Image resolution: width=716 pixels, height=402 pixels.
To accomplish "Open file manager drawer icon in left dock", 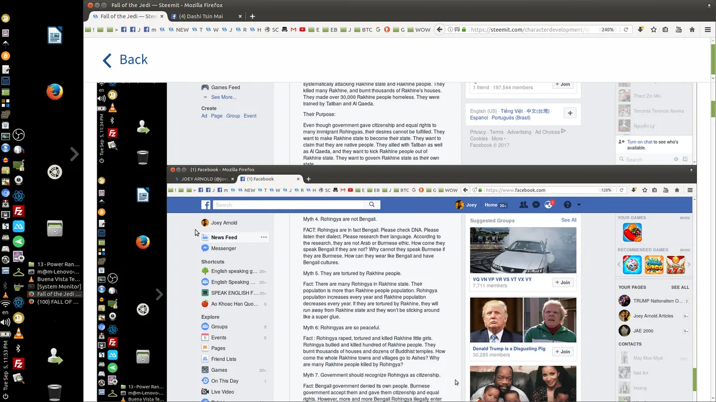I will click(54, 228).
